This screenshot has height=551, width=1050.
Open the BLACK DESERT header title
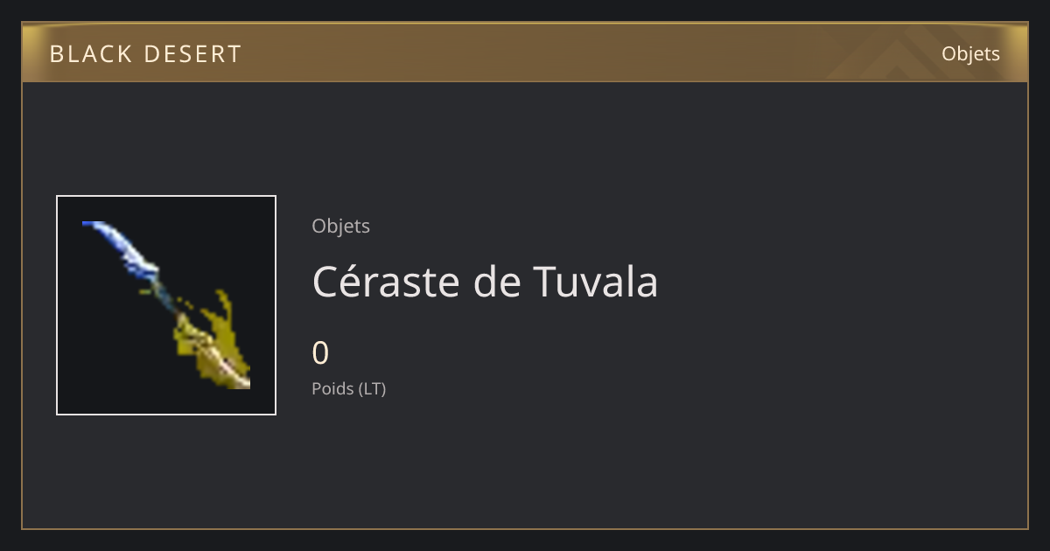point(145,54)
